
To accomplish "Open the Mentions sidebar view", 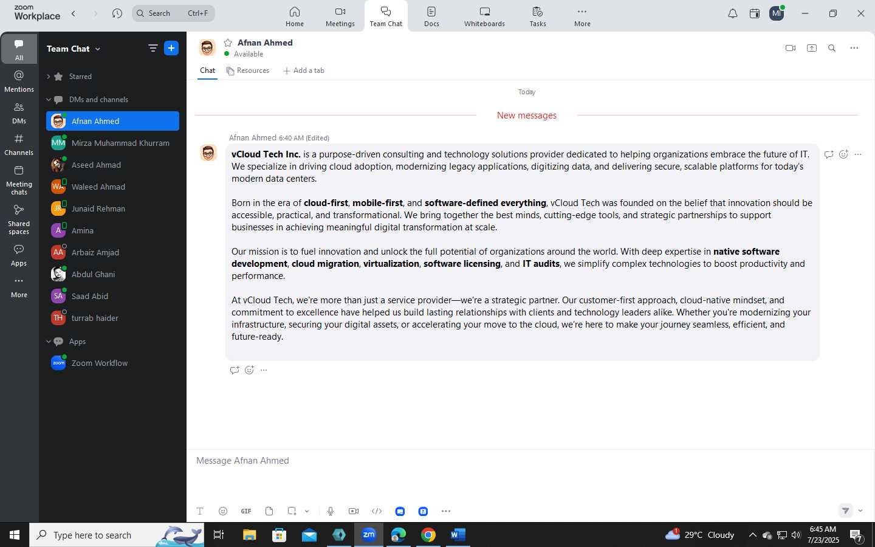I will [x=19, y=81].
